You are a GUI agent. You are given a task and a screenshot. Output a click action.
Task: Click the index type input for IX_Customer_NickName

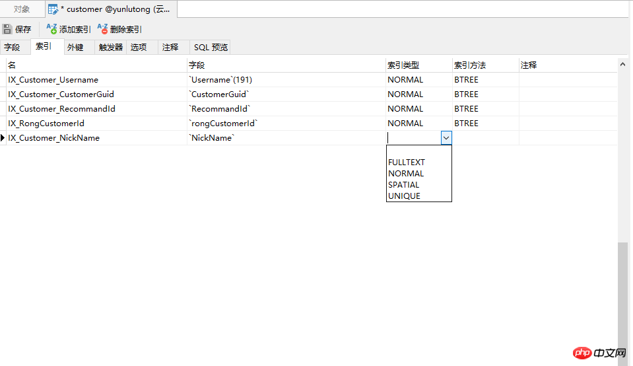[x=413, y=138]
